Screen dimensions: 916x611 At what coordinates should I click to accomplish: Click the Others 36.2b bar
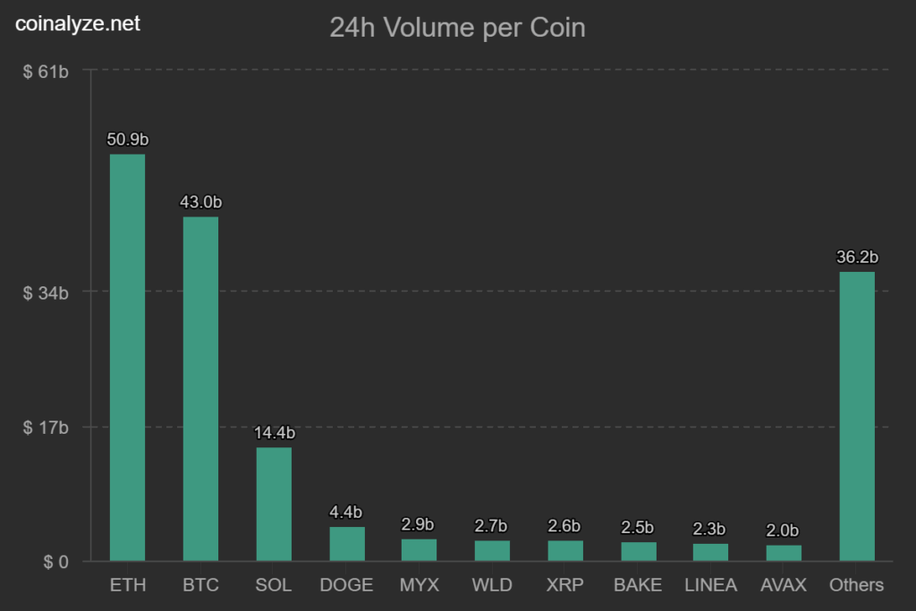[x=857, y=417]
